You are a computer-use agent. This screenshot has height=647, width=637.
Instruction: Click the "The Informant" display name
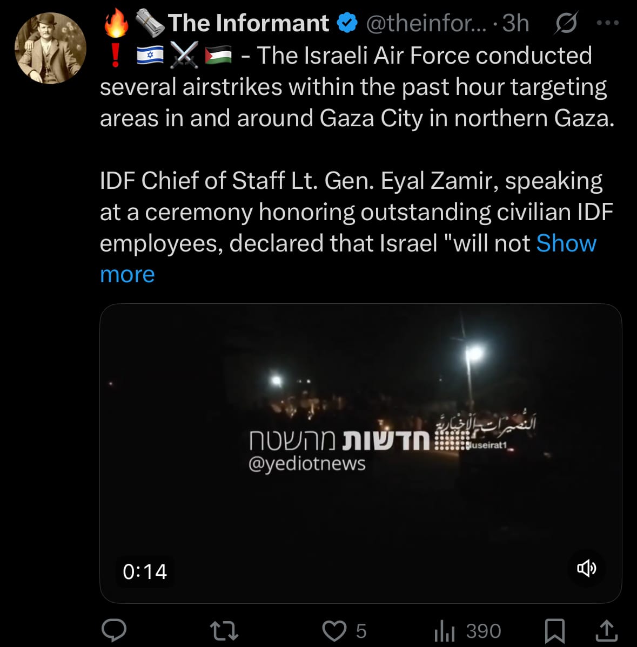pos(248,23)
